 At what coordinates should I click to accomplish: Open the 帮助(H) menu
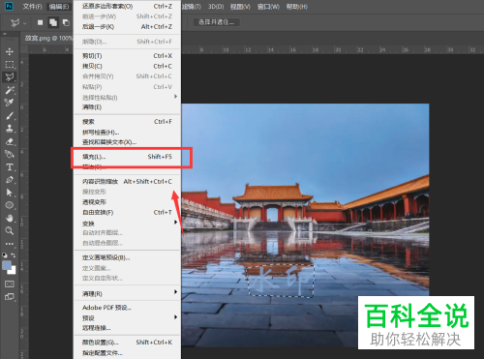297,7
